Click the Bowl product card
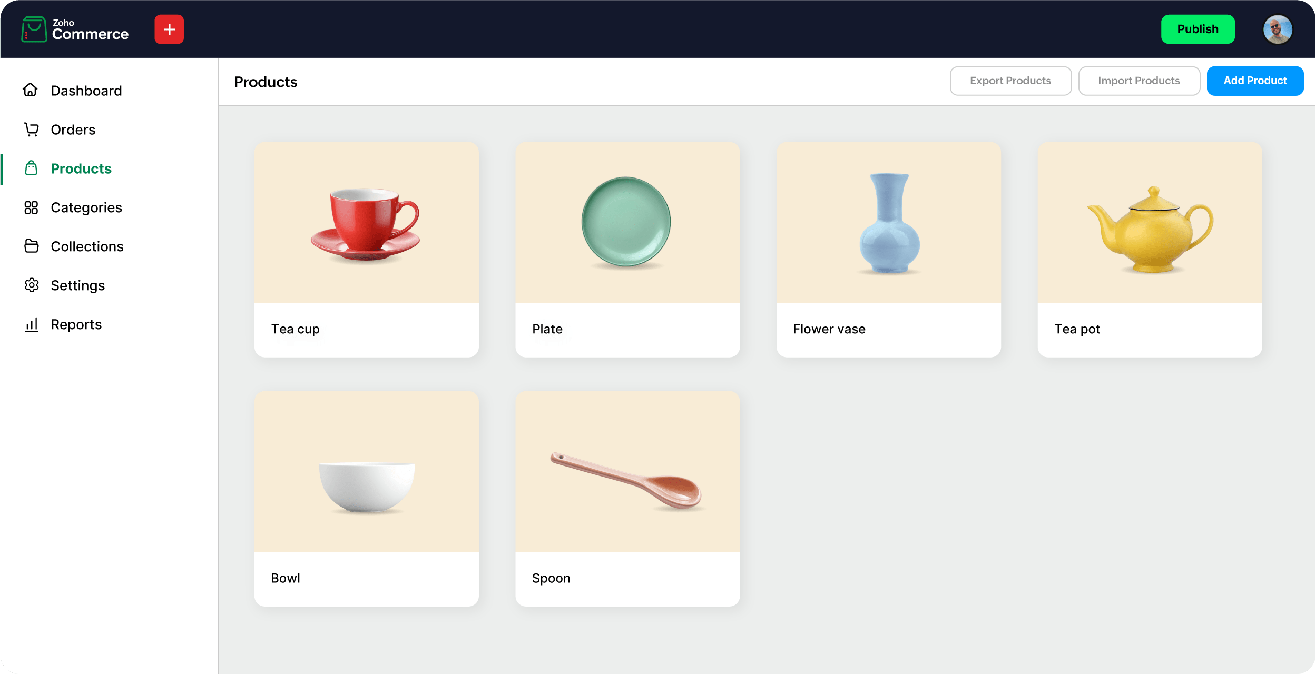Viewport: 1315px width, 674px height. tap(367, 500)
